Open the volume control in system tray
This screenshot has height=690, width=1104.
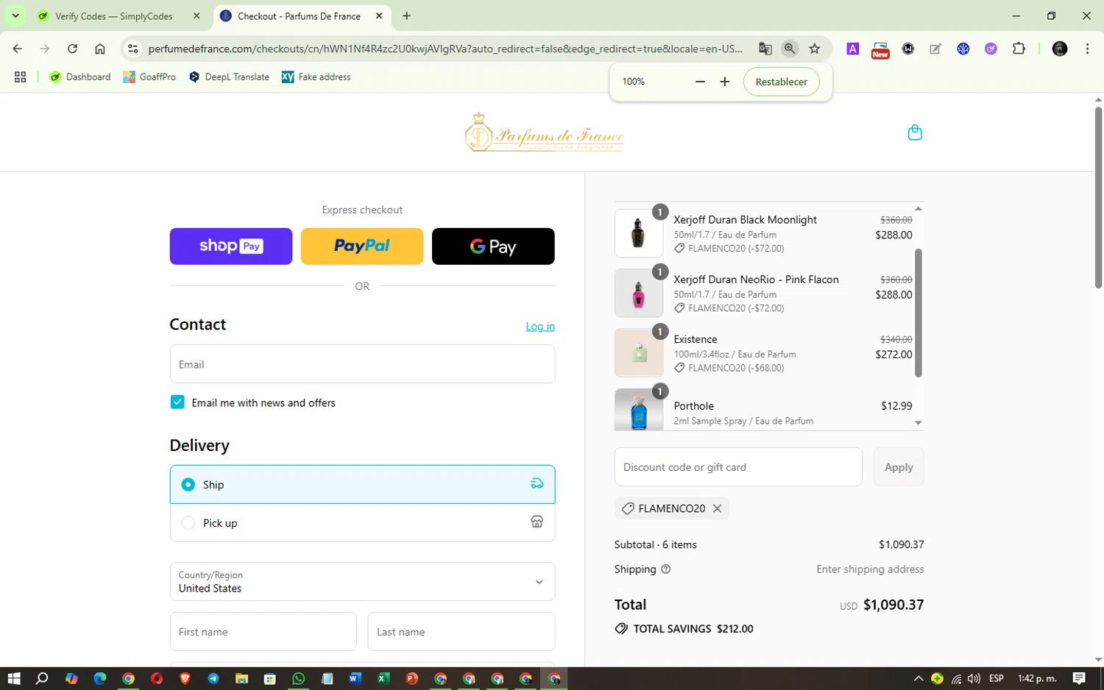[x=974, y=678]
